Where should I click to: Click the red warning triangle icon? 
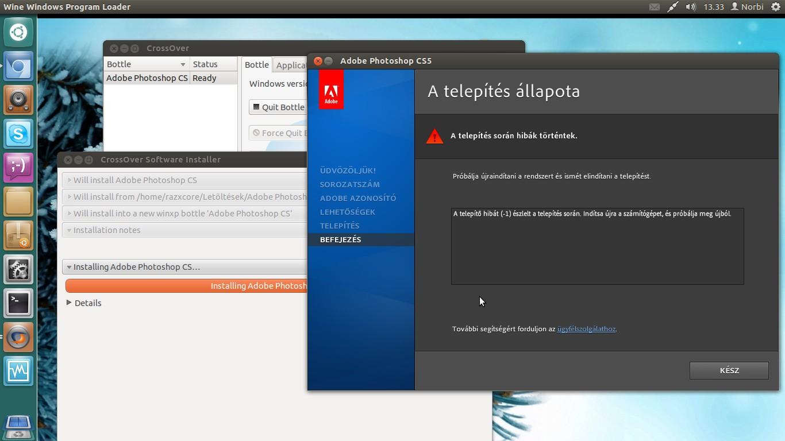[434, 136]
